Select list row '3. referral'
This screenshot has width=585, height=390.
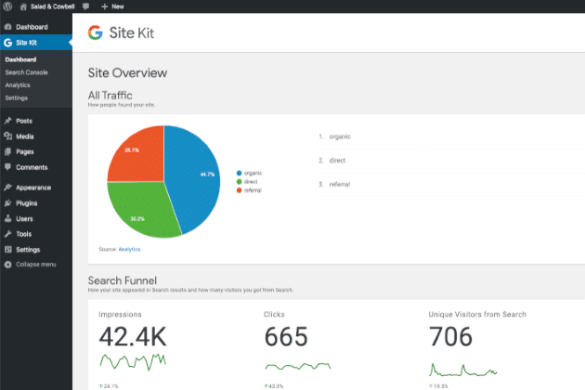[451, 185]
